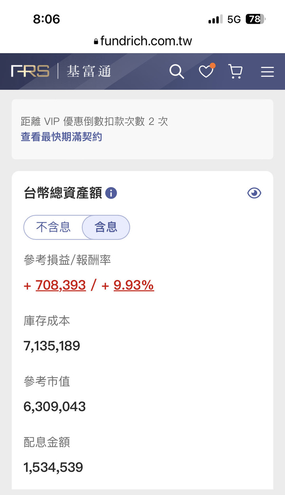Select the 含息 option
The height and width of the screenshot is (495, 285).
(x=106, y=227)
